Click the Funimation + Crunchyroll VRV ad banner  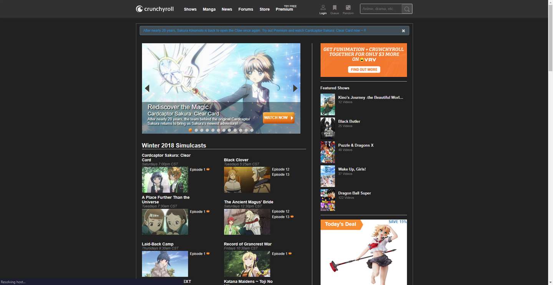pyautogui.click(x=364, y=60)
